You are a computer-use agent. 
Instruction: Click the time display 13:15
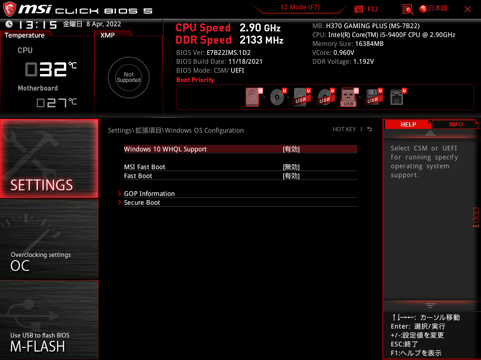38,24
